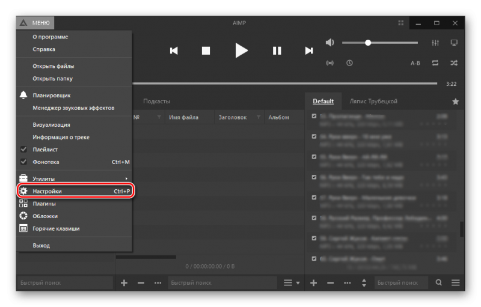Screen dimensions: 481x307
Task: Toggle shuffle playback mode
Action: click(454, 63)
